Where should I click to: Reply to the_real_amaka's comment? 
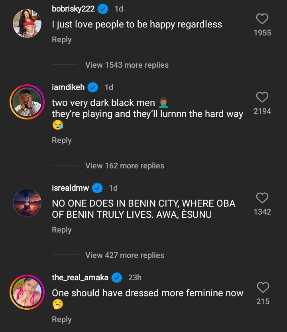click(x=61, y=320)
